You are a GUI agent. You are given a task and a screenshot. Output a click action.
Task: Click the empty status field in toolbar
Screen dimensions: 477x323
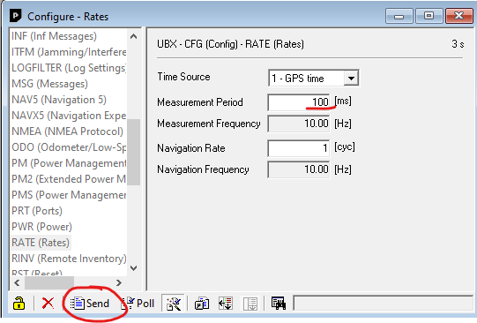coord(384,303)
